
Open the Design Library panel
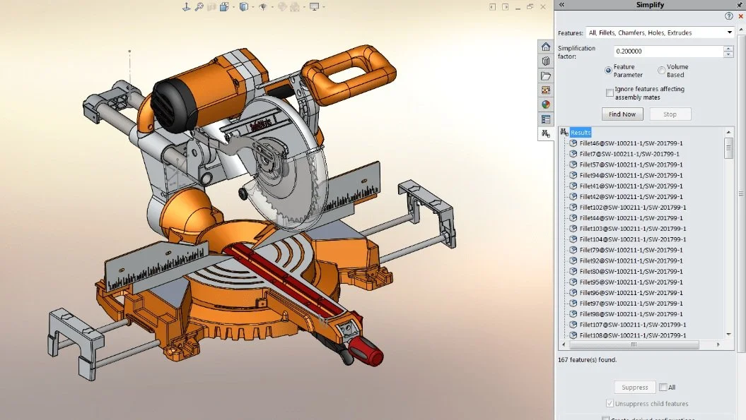coord(544,61)
